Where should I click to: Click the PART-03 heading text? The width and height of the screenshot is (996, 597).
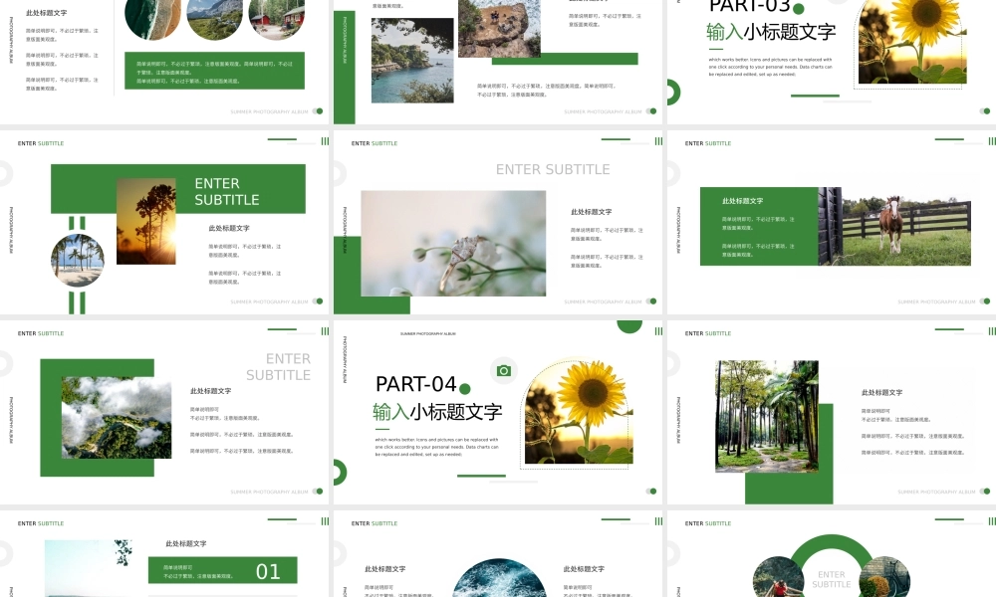click(x=750, y=6)
